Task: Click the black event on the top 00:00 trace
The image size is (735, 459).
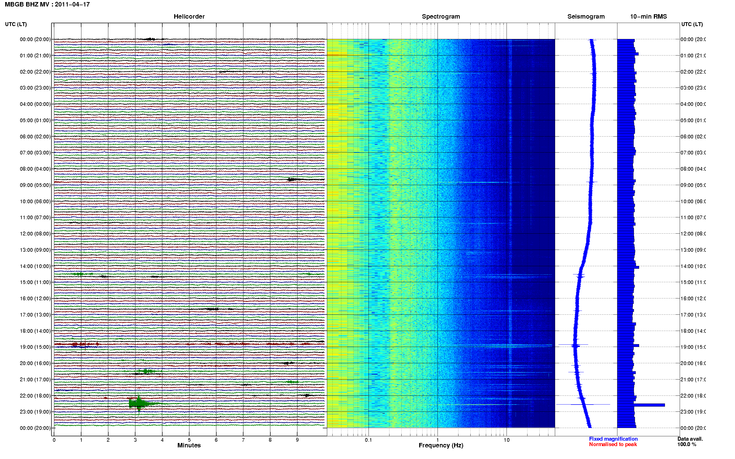Action: point(150,39)
